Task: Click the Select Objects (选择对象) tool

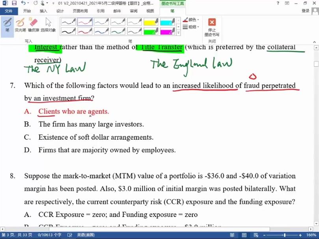Action: pyautogui.click(x=48, y=25)
